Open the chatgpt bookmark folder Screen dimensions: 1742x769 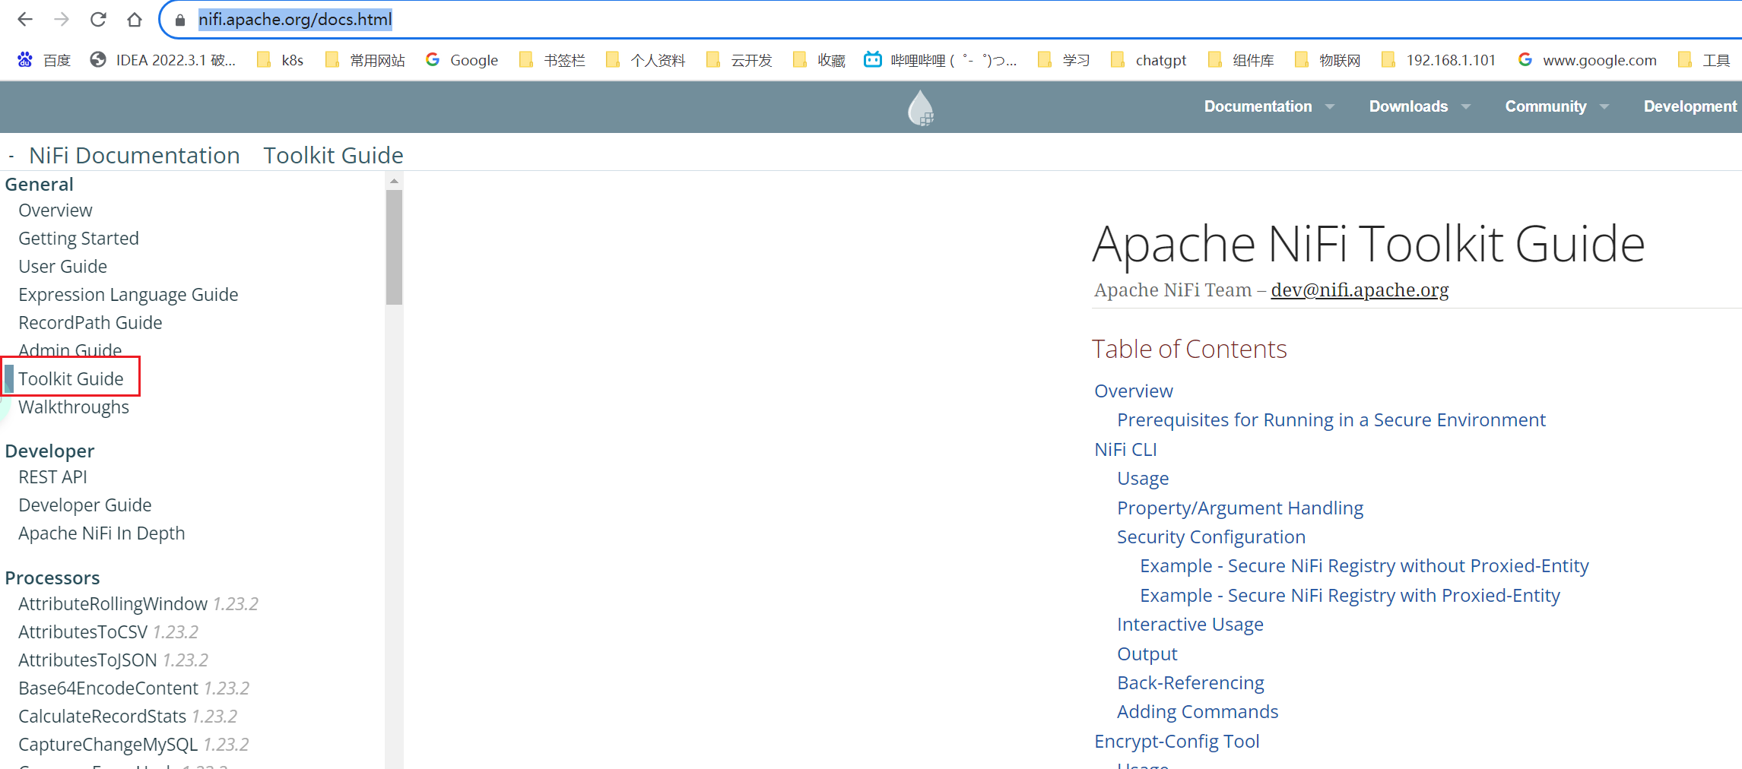coord(1148,60)
